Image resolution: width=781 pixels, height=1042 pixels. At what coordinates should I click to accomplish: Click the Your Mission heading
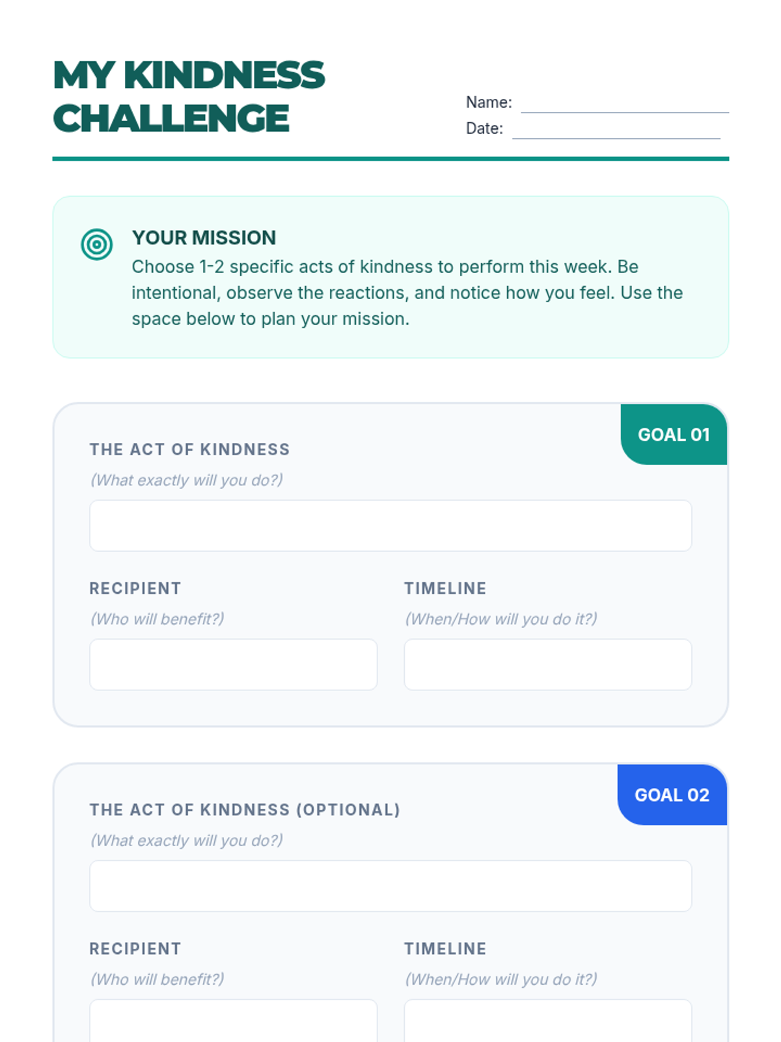(x=204, y=238)
